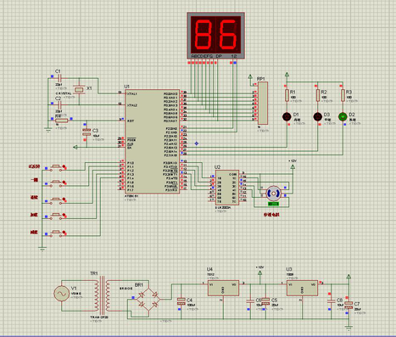The image size is (396, 337).
Task: Click the D1 LED
Action: (287, 116)
